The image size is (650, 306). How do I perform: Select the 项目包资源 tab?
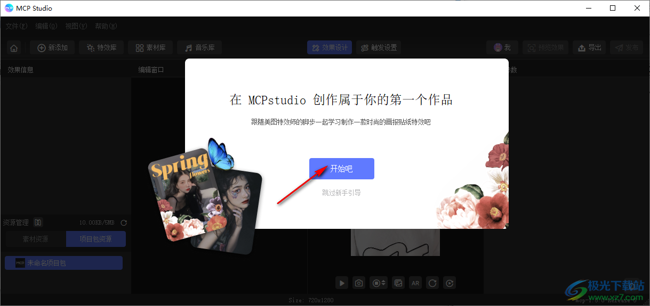(x=96, y=239)
